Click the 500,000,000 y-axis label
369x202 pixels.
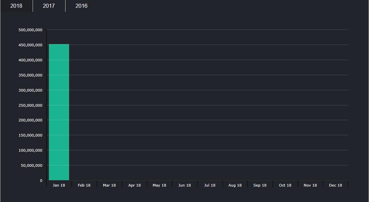(x=30, y=30)
